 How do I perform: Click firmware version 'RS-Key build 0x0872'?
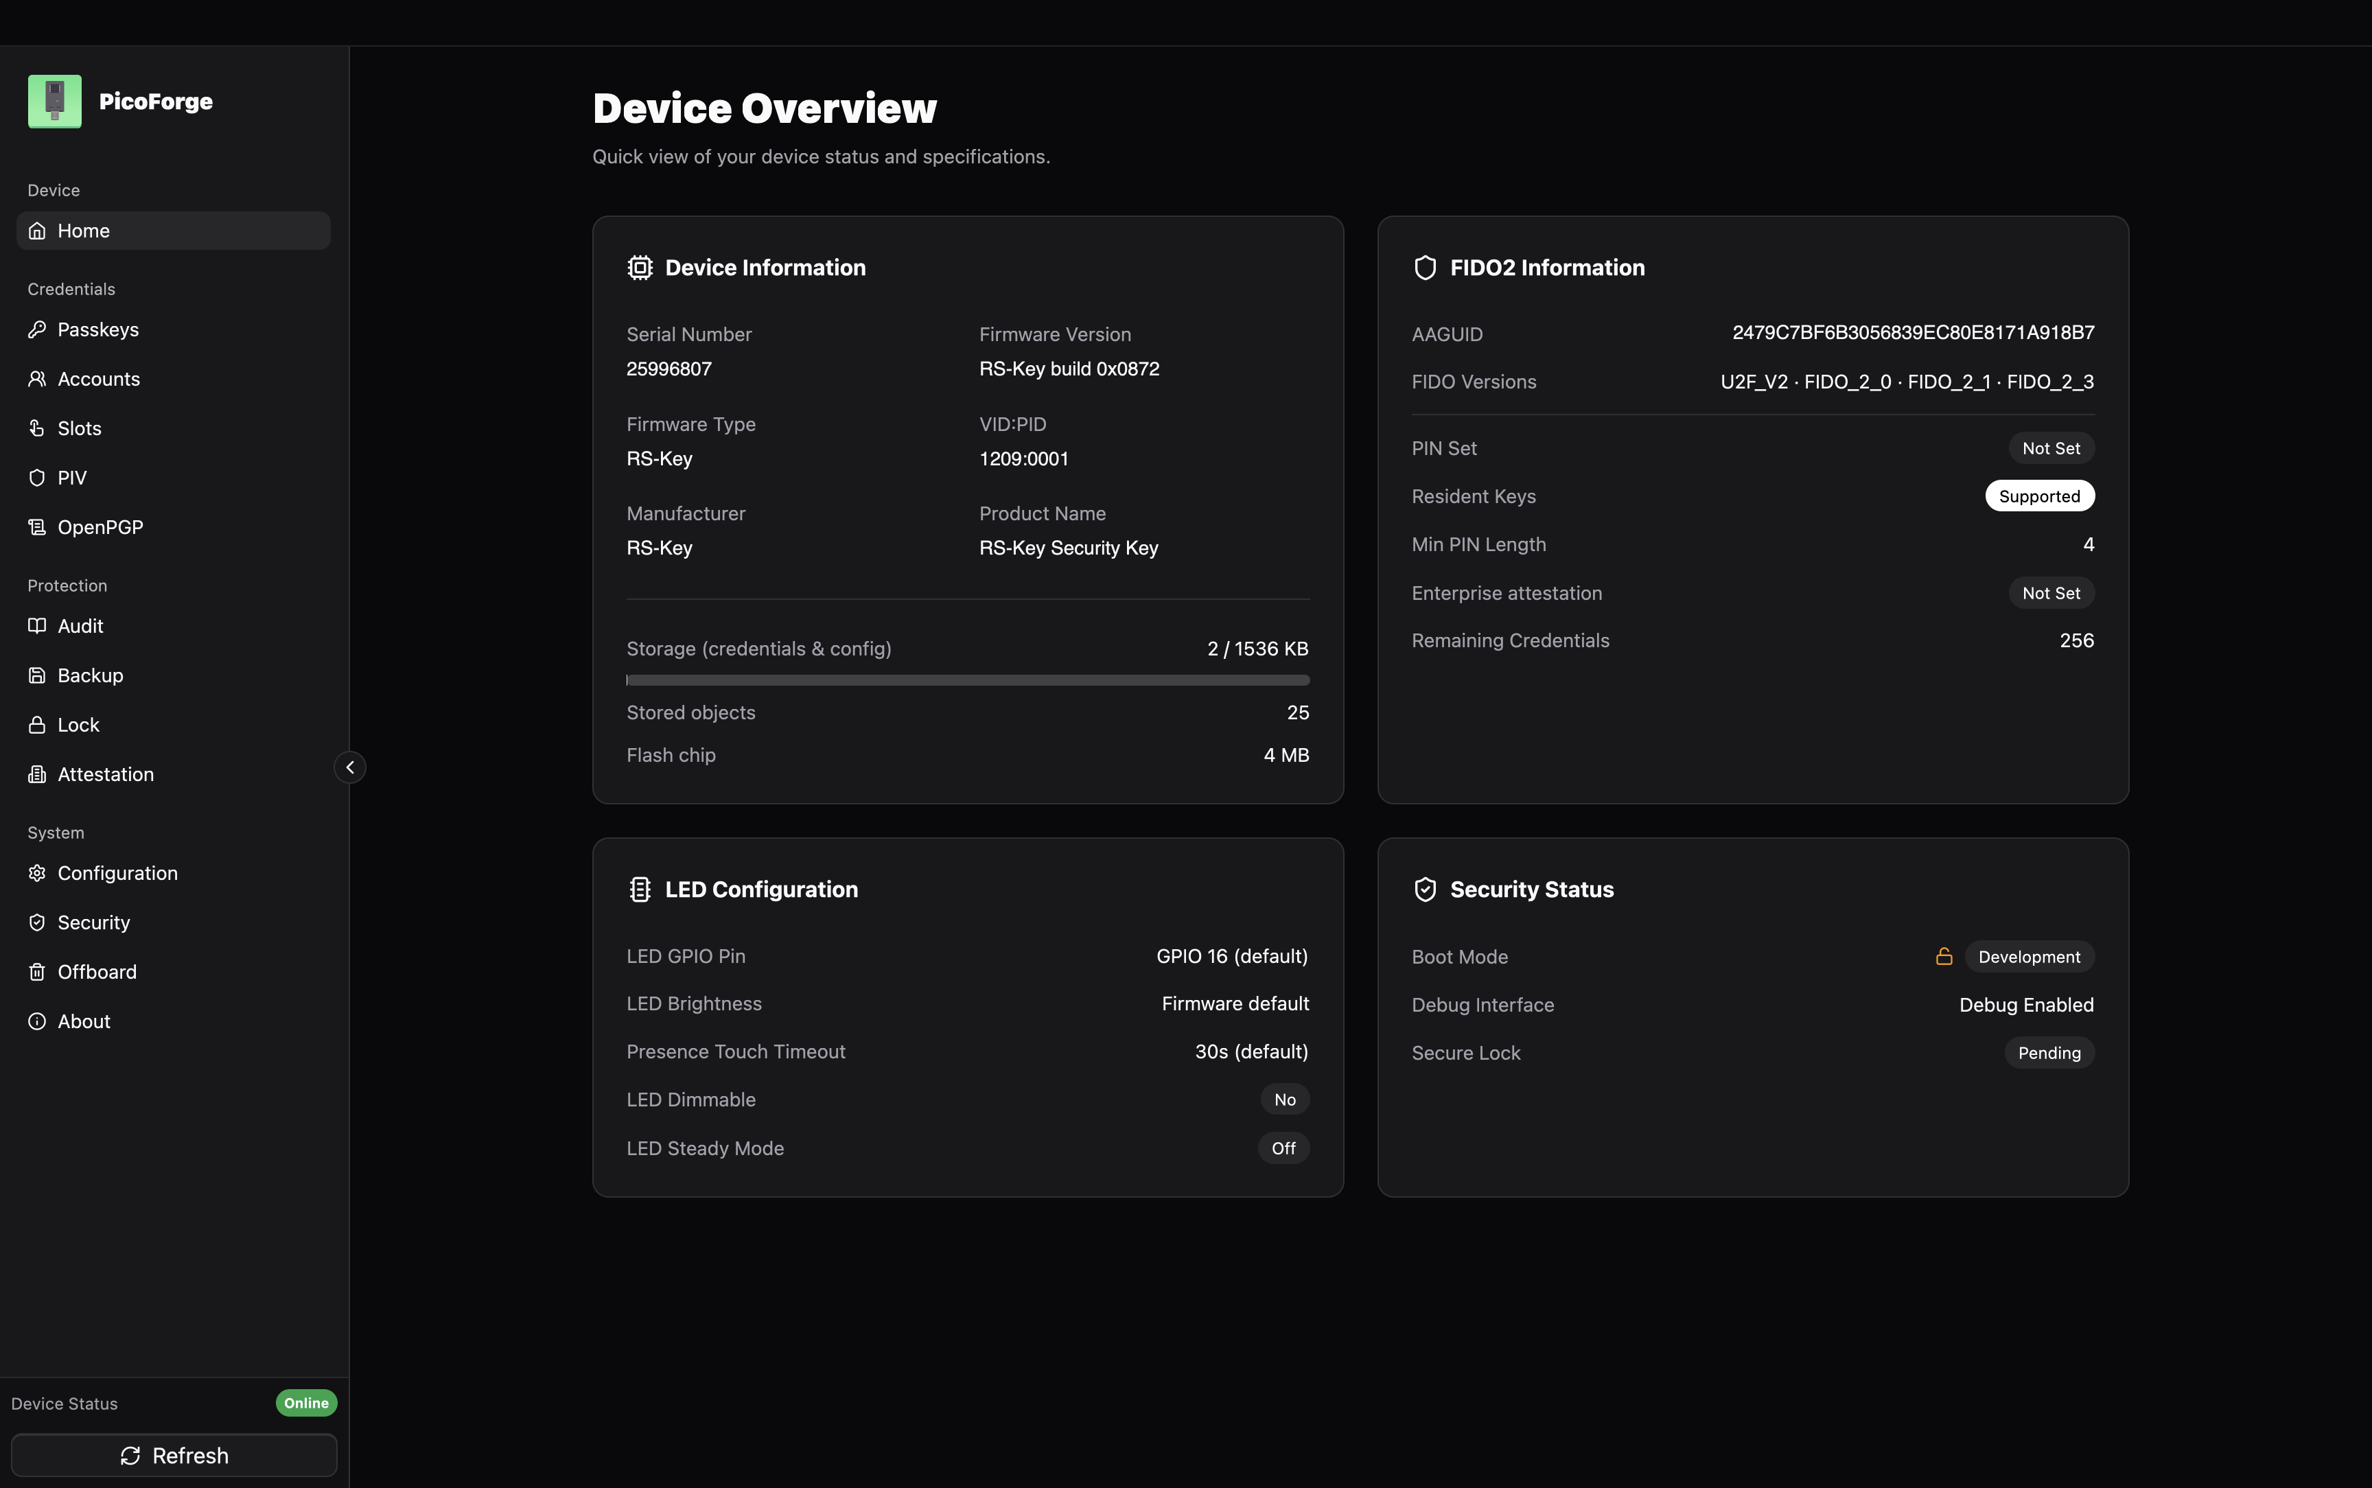1069,369
